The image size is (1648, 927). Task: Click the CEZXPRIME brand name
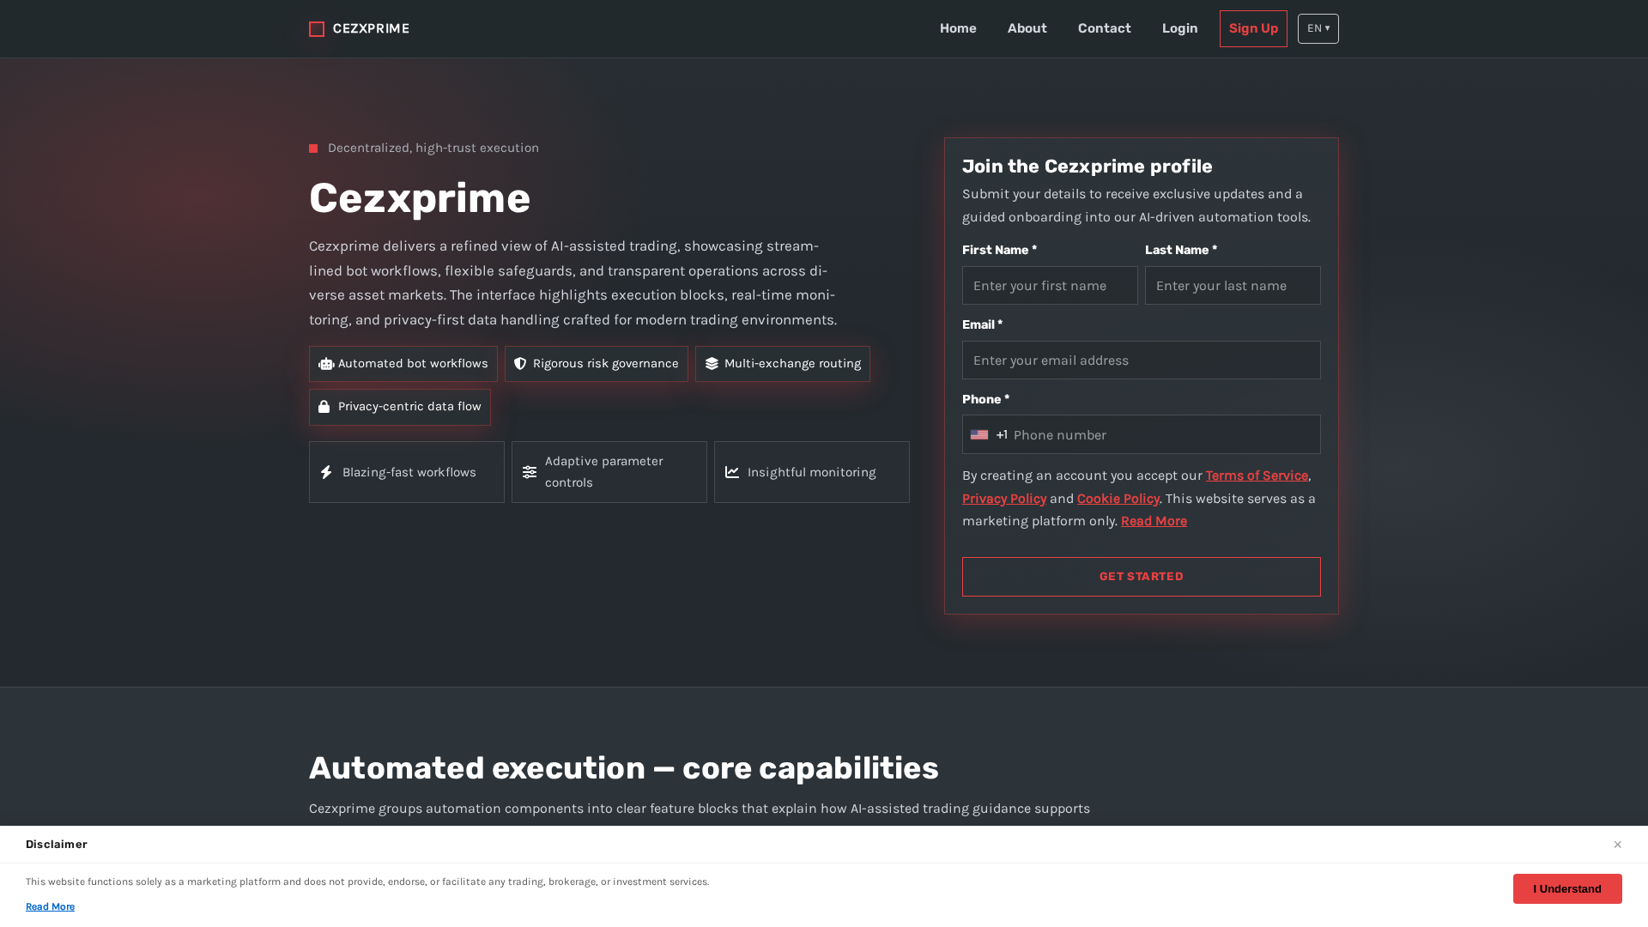[371, 28]
